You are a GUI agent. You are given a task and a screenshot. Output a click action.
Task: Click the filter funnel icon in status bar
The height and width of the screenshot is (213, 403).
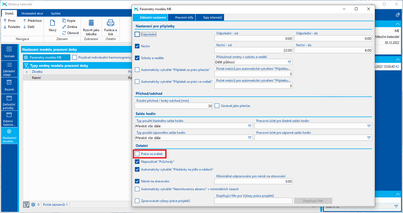point(26,205)
